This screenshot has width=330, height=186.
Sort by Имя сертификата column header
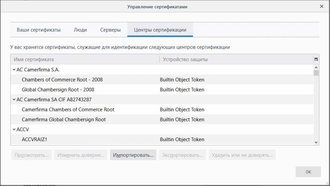tap(84, 59)
